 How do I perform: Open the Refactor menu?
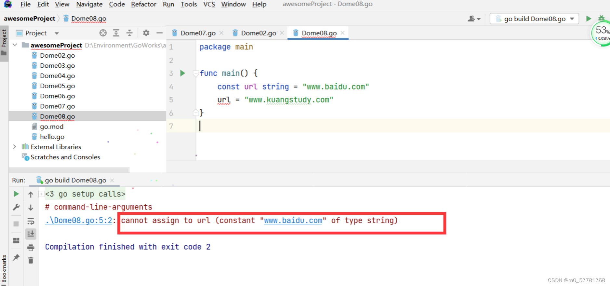[143, 4]
